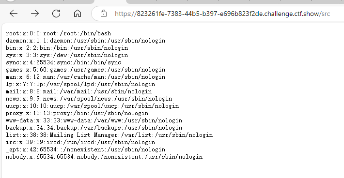The height and width of the screenshot is (178, 344).
Task: Click the forward navigation arrow
Action: (35, 14)
